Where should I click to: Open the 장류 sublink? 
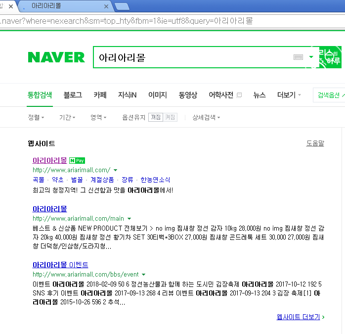pos(128,180)
